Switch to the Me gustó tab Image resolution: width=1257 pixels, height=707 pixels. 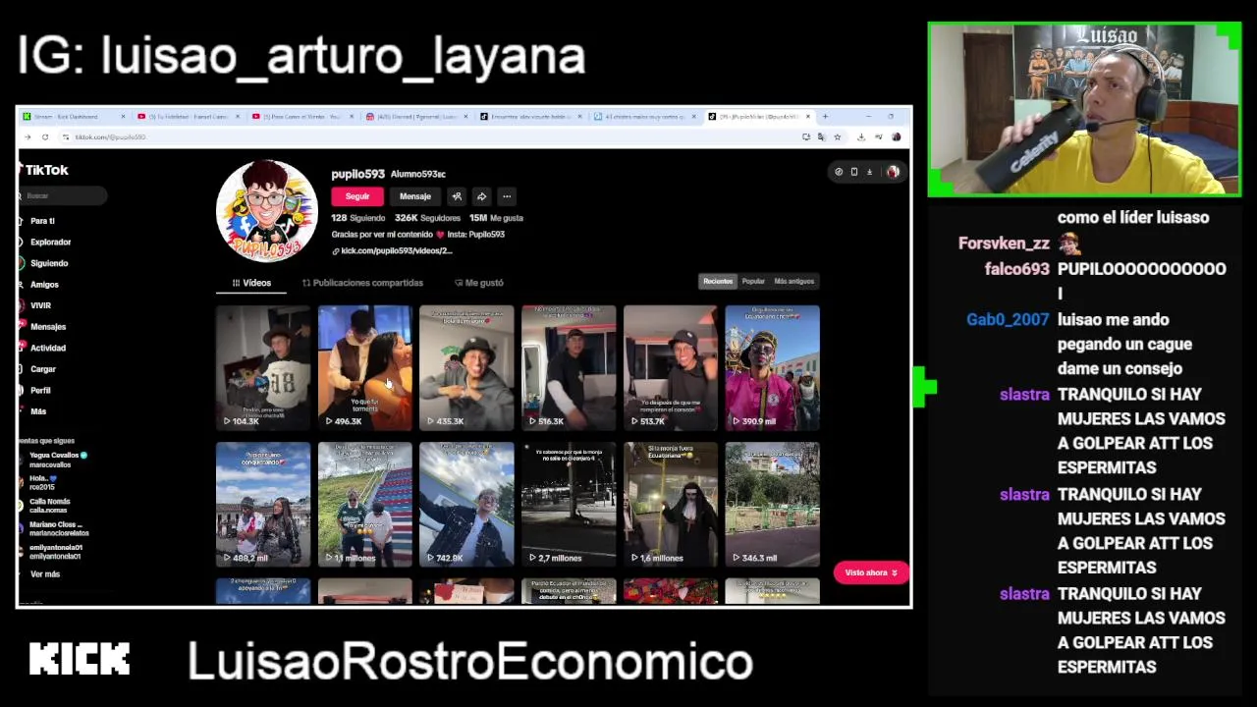click(x=479, y=283)
